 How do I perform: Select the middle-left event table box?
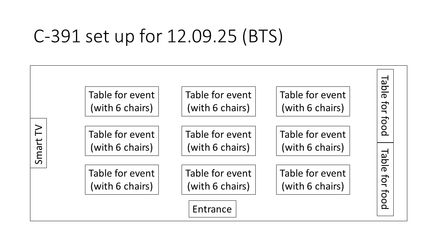tap(122, 141)
